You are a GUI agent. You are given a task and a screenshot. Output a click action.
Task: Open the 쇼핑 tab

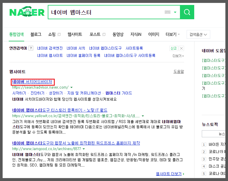coord(52,34)
